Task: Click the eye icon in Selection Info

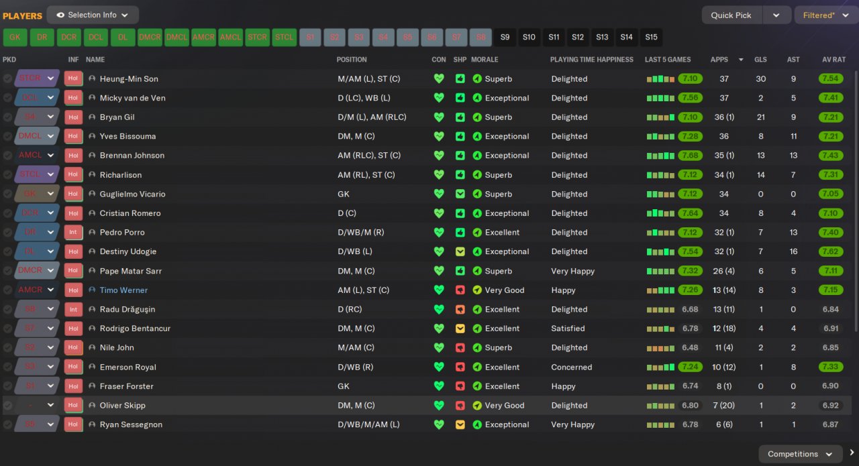Action: 60,15
